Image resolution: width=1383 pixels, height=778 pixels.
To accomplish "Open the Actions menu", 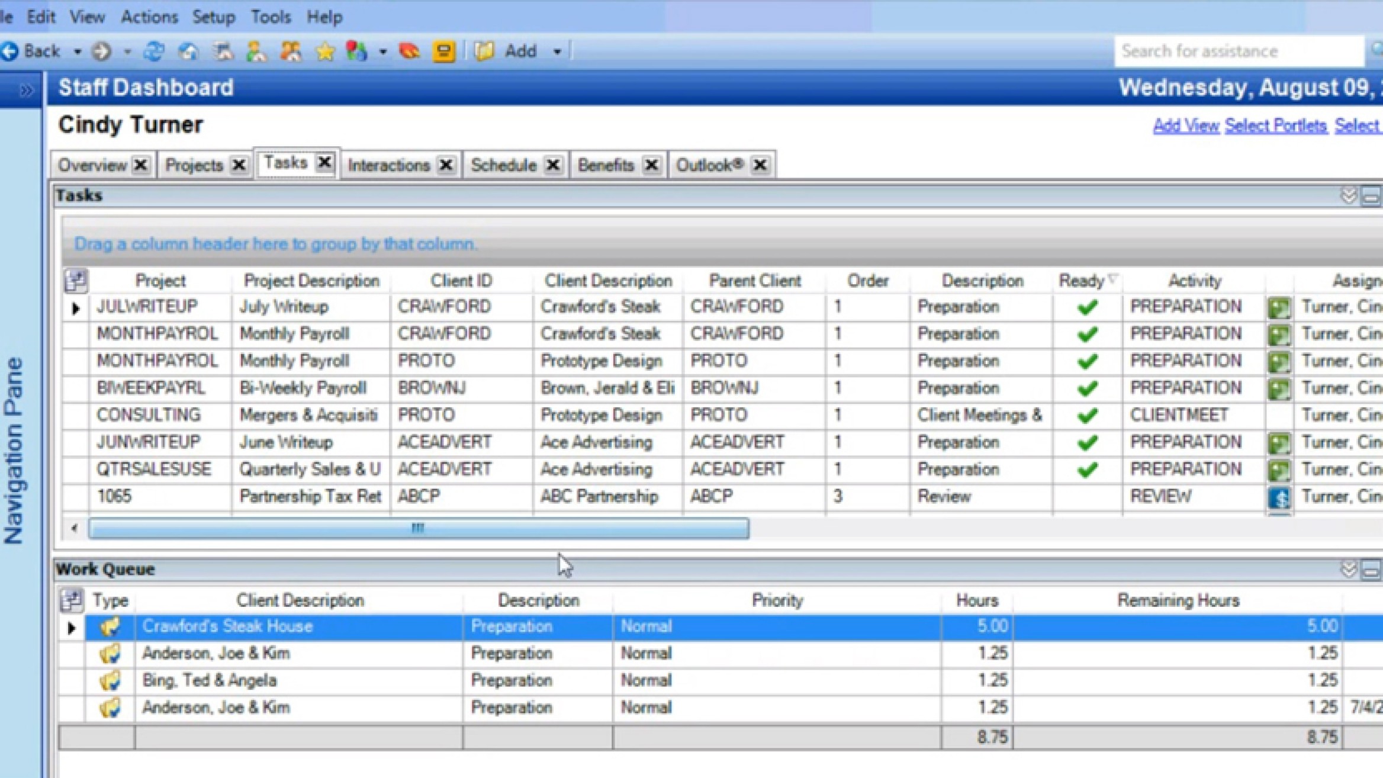I will [149, 17].
